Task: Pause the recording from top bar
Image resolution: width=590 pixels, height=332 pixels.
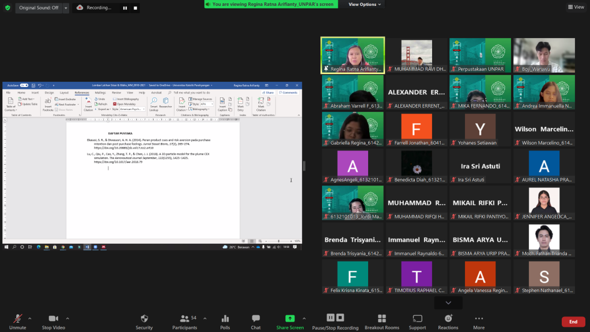Action: pos(125,8)
